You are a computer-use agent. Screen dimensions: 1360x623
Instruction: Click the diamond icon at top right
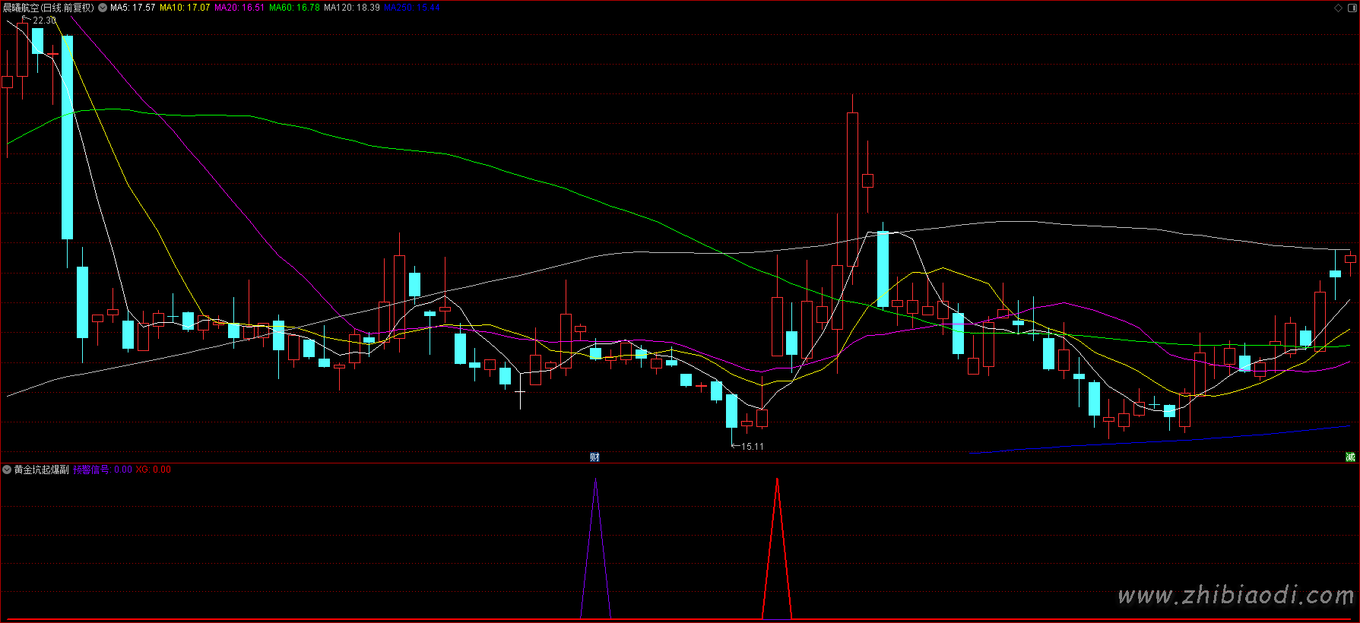pyautogui.click(x=1339, y=8)
